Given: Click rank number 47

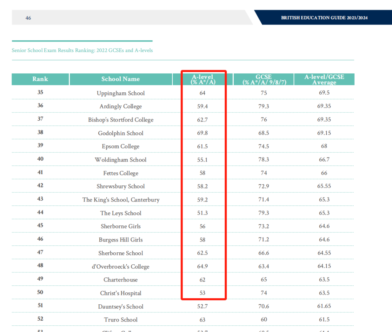Looking at the screenshot, I should point(40,252).
